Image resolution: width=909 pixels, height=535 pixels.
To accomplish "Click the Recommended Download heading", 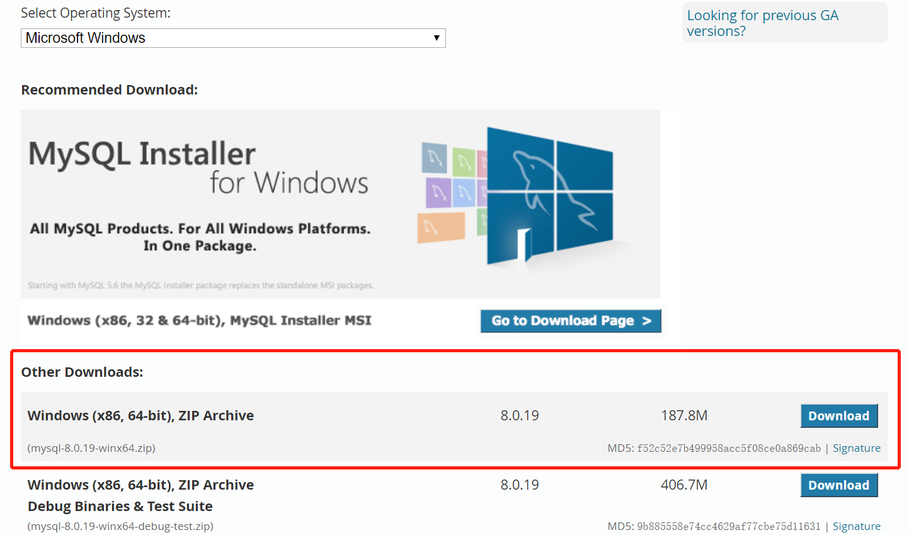I will 108,89.
